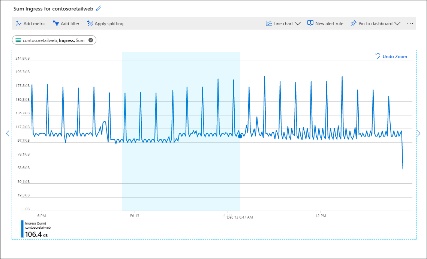The width and height of the screenshot is (427, 259).
Task: Navigate forward with the right chevron
Action: click(419, 133)
